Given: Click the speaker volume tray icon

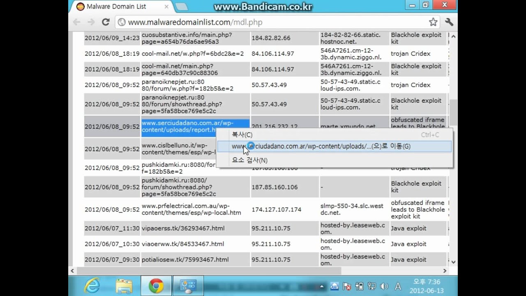Looking at the screenshot, I should (x=384, y=287).
